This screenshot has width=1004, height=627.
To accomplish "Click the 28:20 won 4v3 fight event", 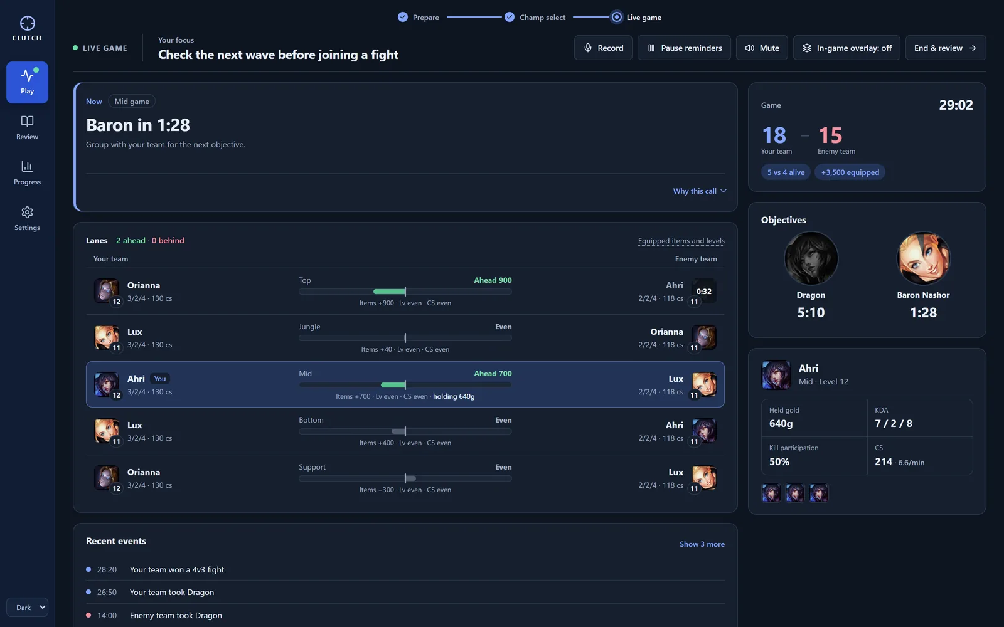I will [405, 569].
